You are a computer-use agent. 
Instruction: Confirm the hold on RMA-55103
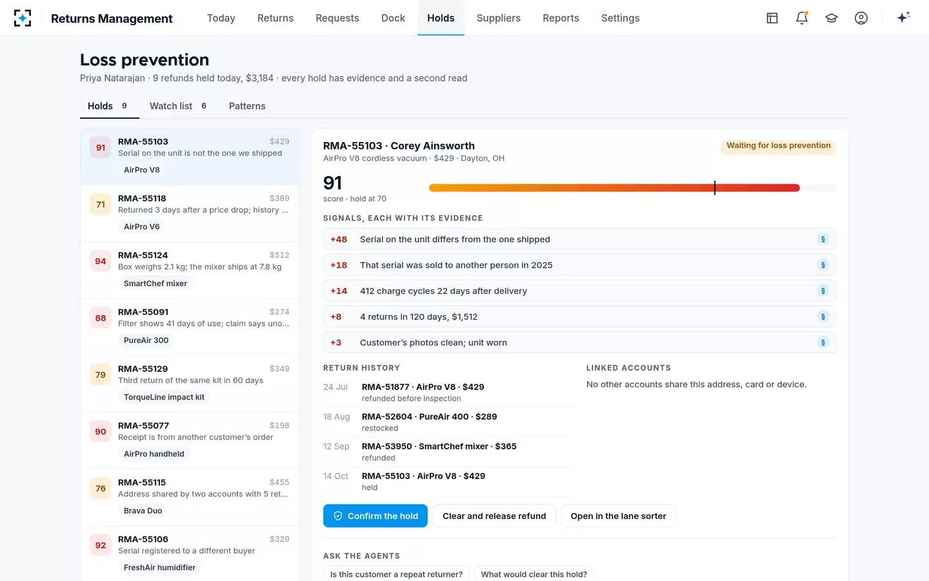click(x=375, y=516)
